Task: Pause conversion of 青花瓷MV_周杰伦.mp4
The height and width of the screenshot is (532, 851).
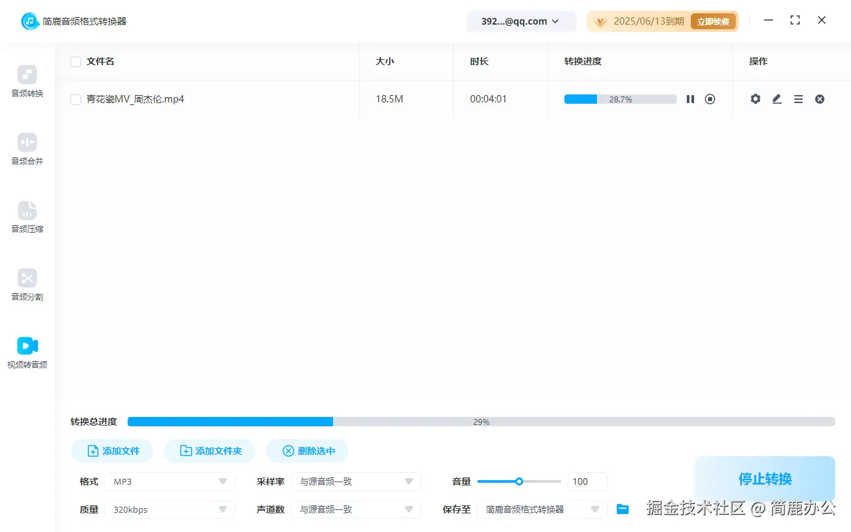Action: pyautogui.click(x=690, y=99)
